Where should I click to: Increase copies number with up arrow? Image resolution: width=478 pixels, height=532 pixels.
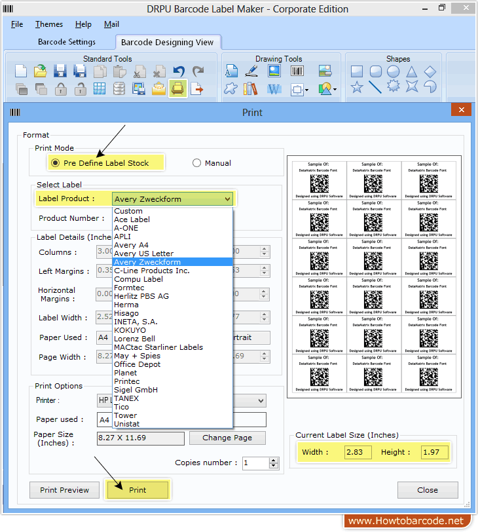274,460
